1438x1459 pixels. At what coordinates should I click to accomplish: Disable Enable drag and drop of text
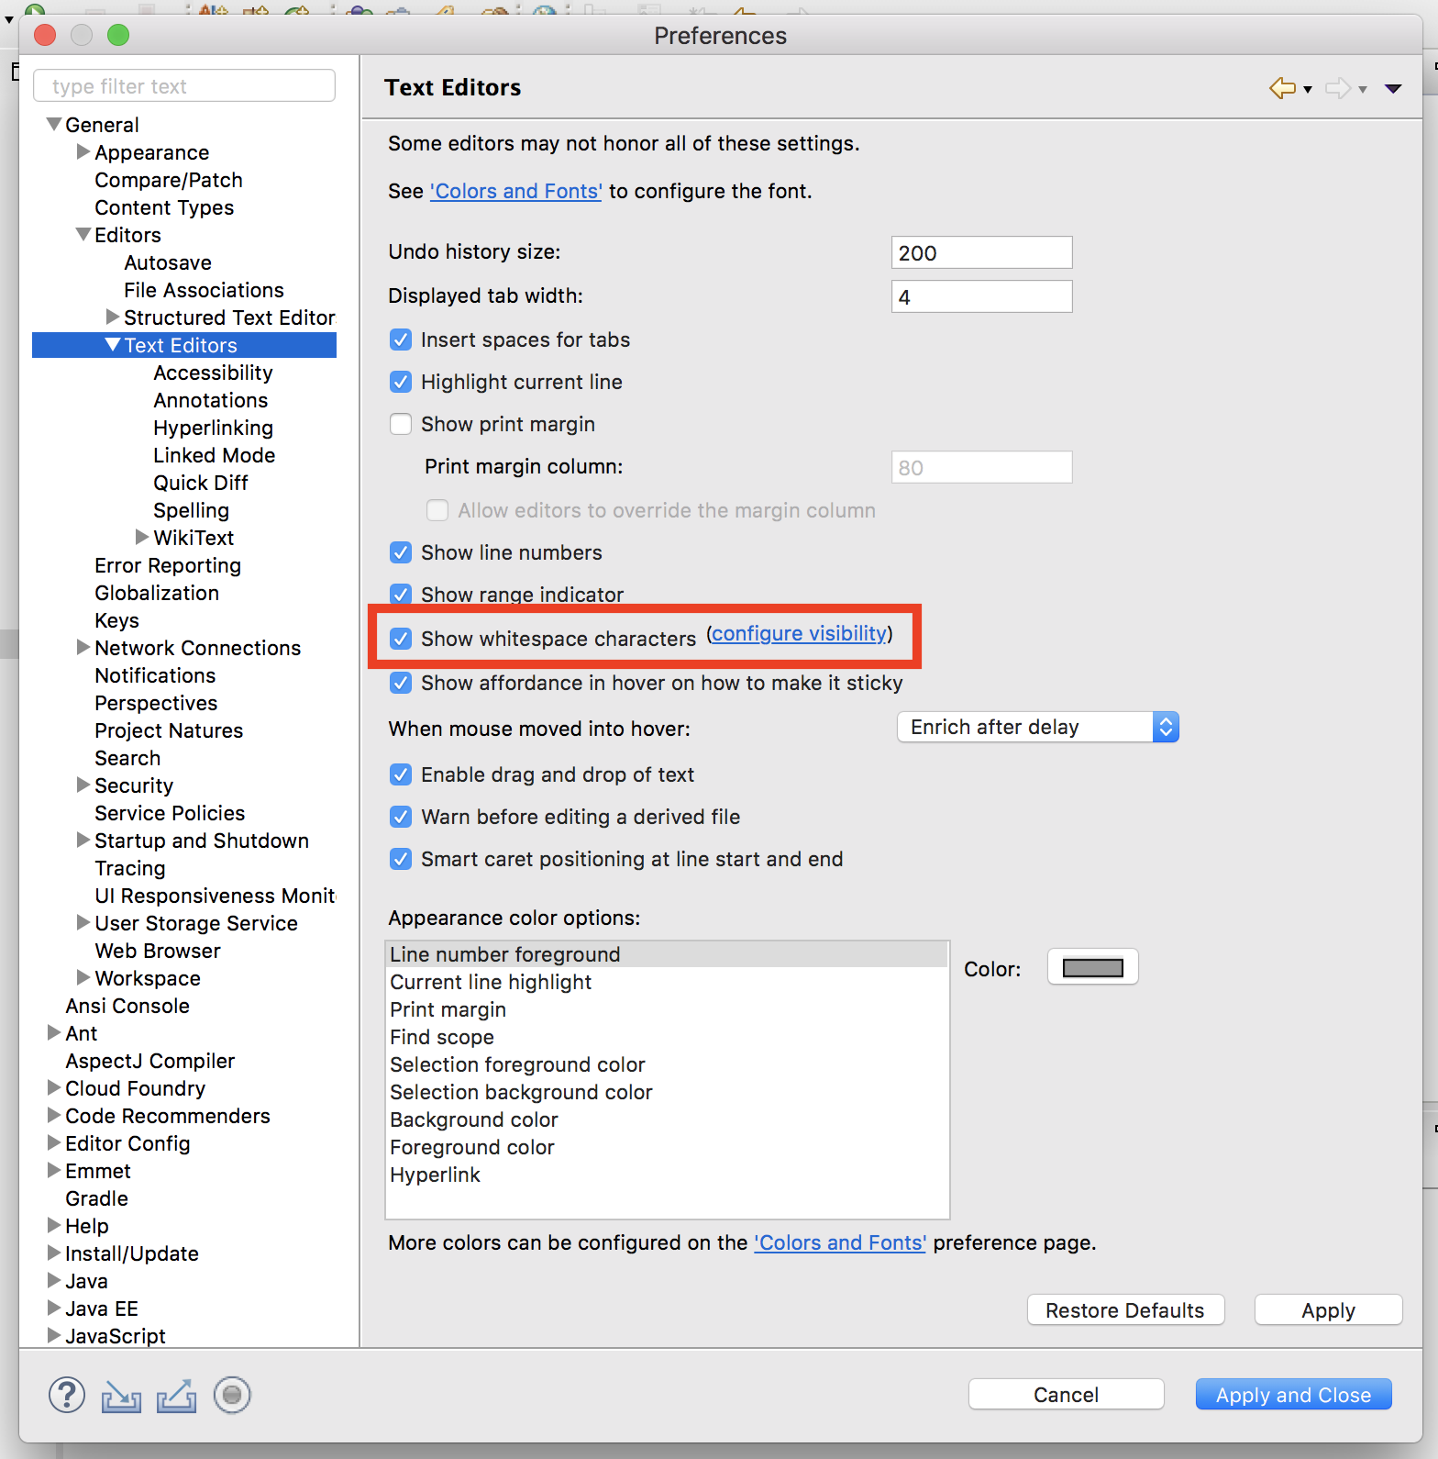(x=401, y=774)
